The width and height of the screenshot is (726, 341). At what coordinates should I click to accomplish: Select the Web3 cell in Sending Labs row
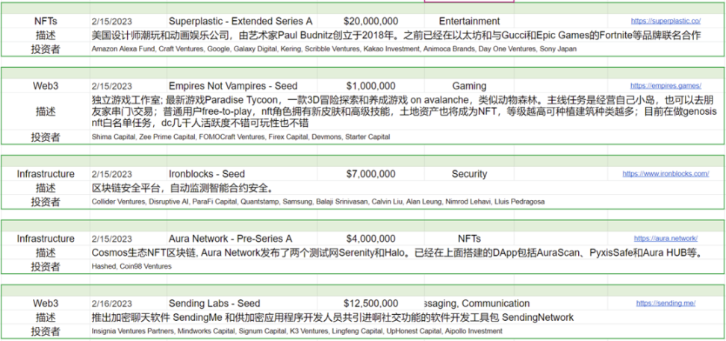click(46, 304)
